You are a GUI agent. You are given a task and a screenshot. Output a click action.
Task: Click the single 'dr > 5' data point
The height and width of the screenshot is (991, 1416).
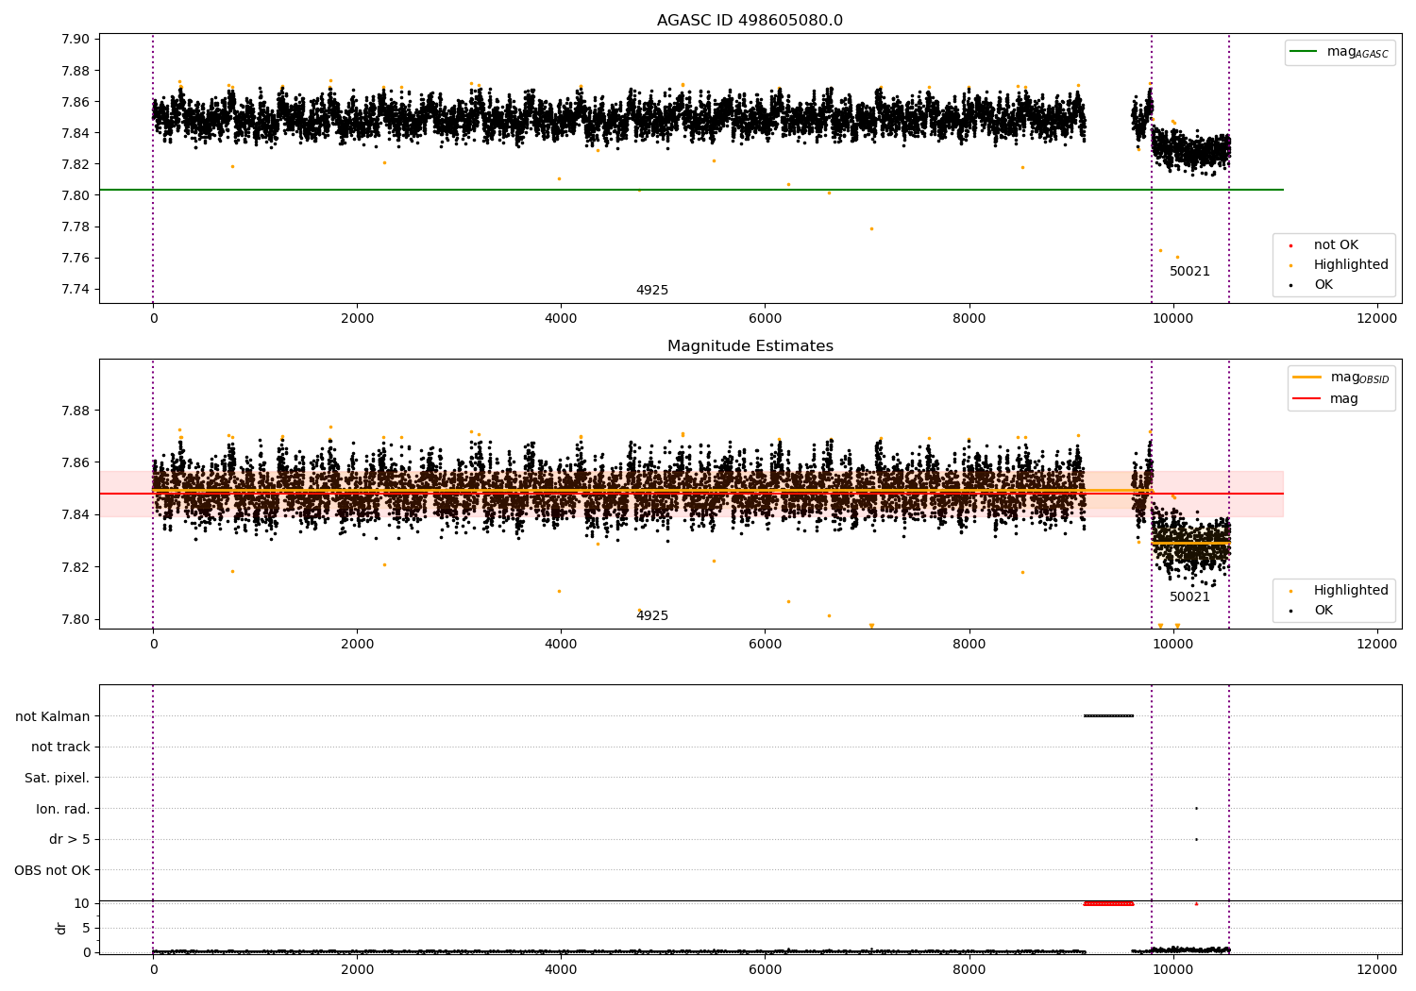tap(1196, 839)
